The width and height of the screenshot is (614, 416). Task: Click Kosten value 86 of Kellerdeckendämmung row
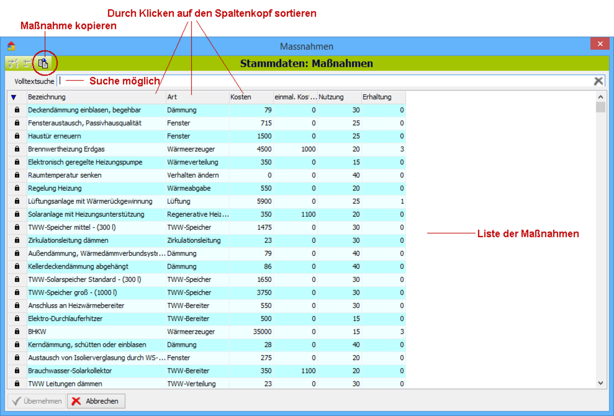[267, 266]
